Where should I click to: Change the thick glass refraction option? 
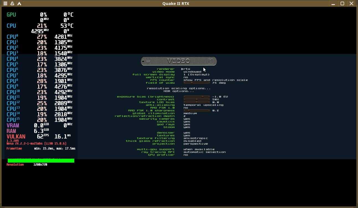point(192,141)
